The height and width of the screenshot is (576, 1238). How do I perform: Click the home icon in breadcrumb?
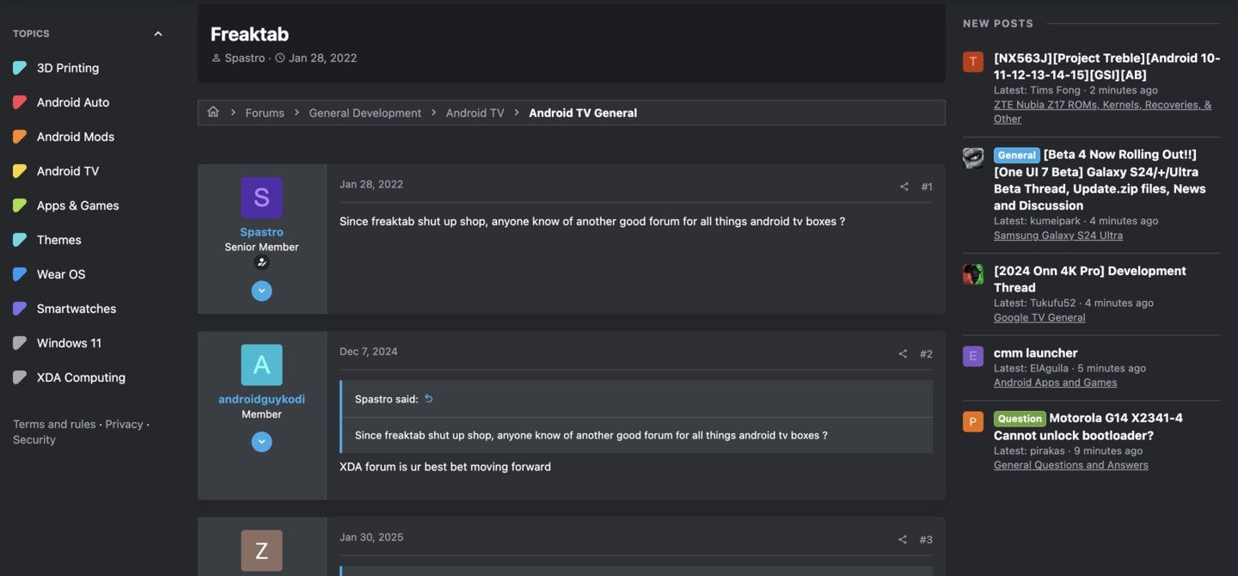coord(213,113)
